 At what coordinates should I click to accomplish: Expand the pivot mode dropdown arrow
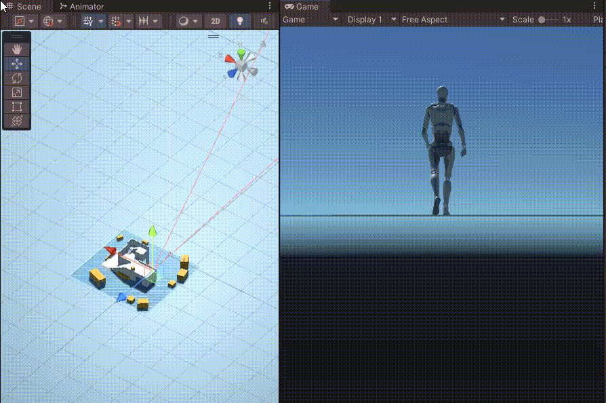(x=31, y=21)
